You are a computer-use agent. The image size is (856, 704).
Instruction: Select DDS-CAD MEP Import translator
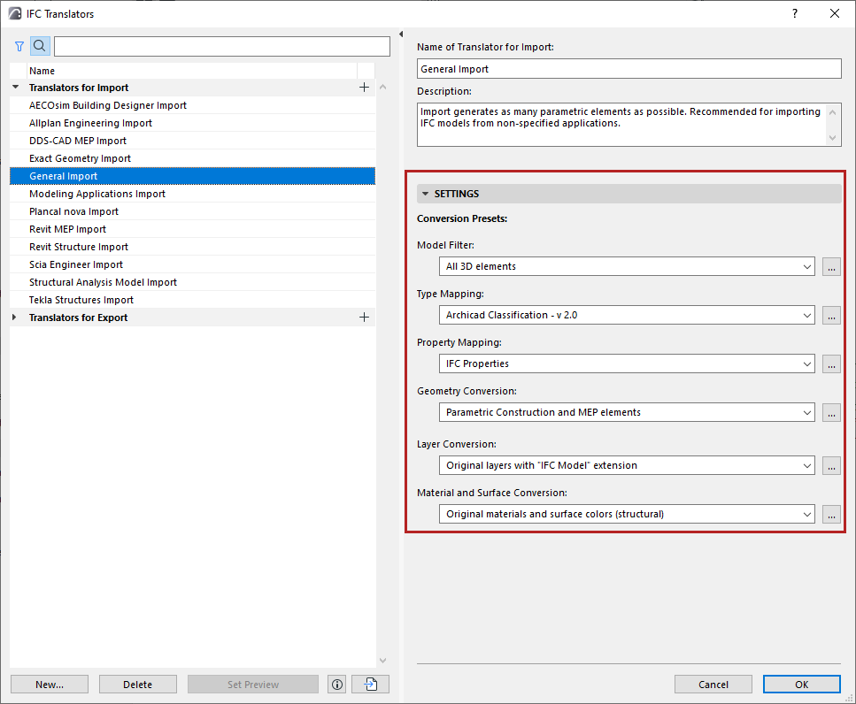192,141
